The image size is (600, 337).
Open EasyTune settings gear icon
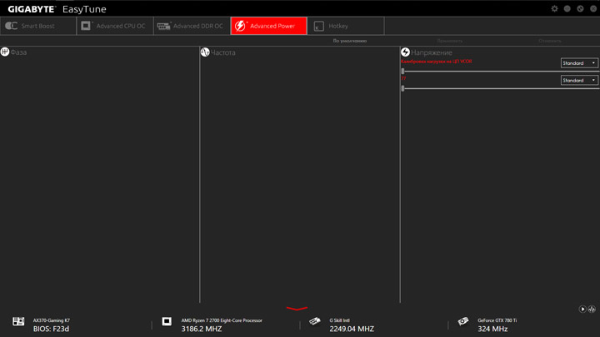[554, 8]
